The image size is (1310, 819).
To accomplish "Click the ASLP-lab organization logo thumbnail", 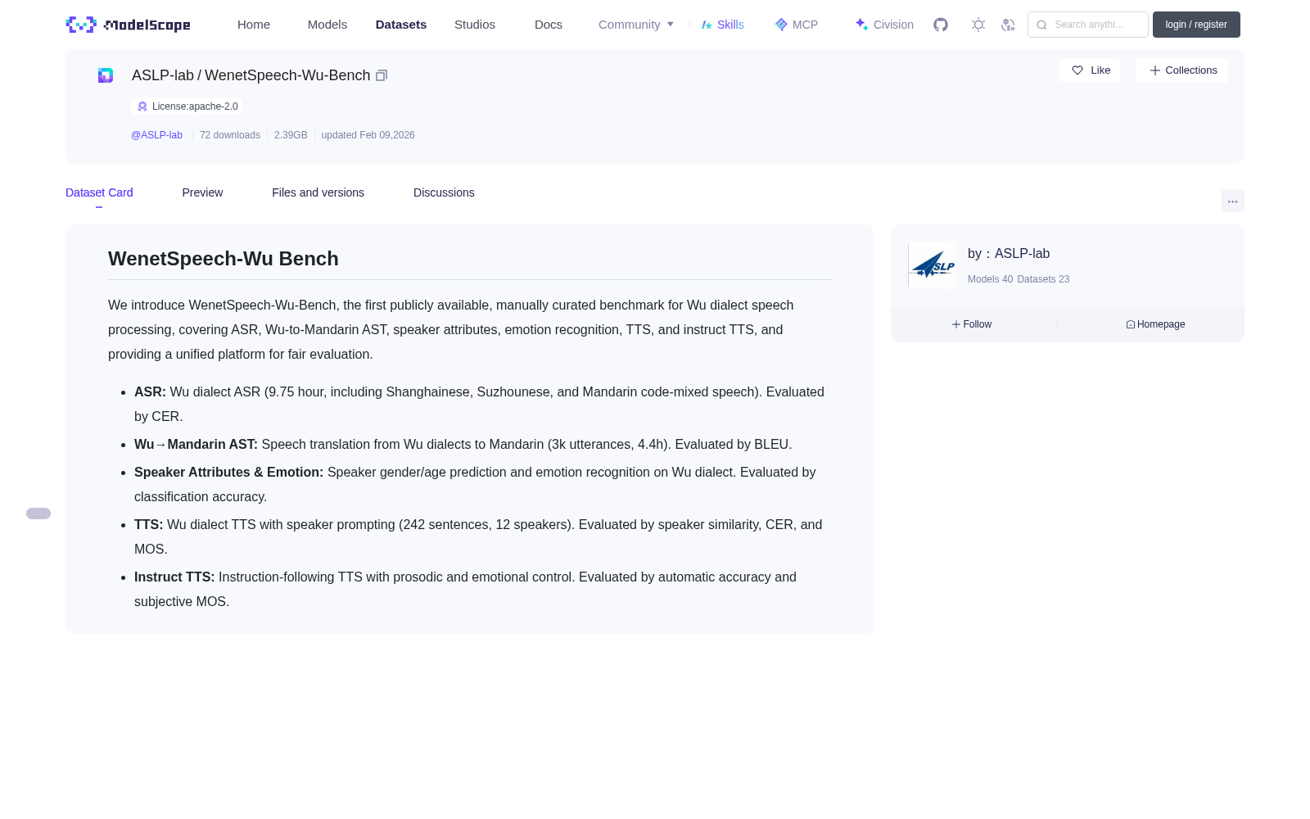I will point(932,265).
